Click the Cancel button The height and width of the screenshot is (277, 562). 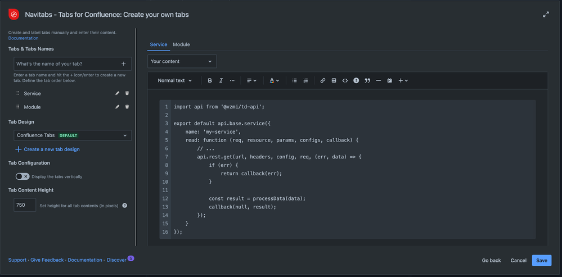pyautogui.click(x=518, y=260)
